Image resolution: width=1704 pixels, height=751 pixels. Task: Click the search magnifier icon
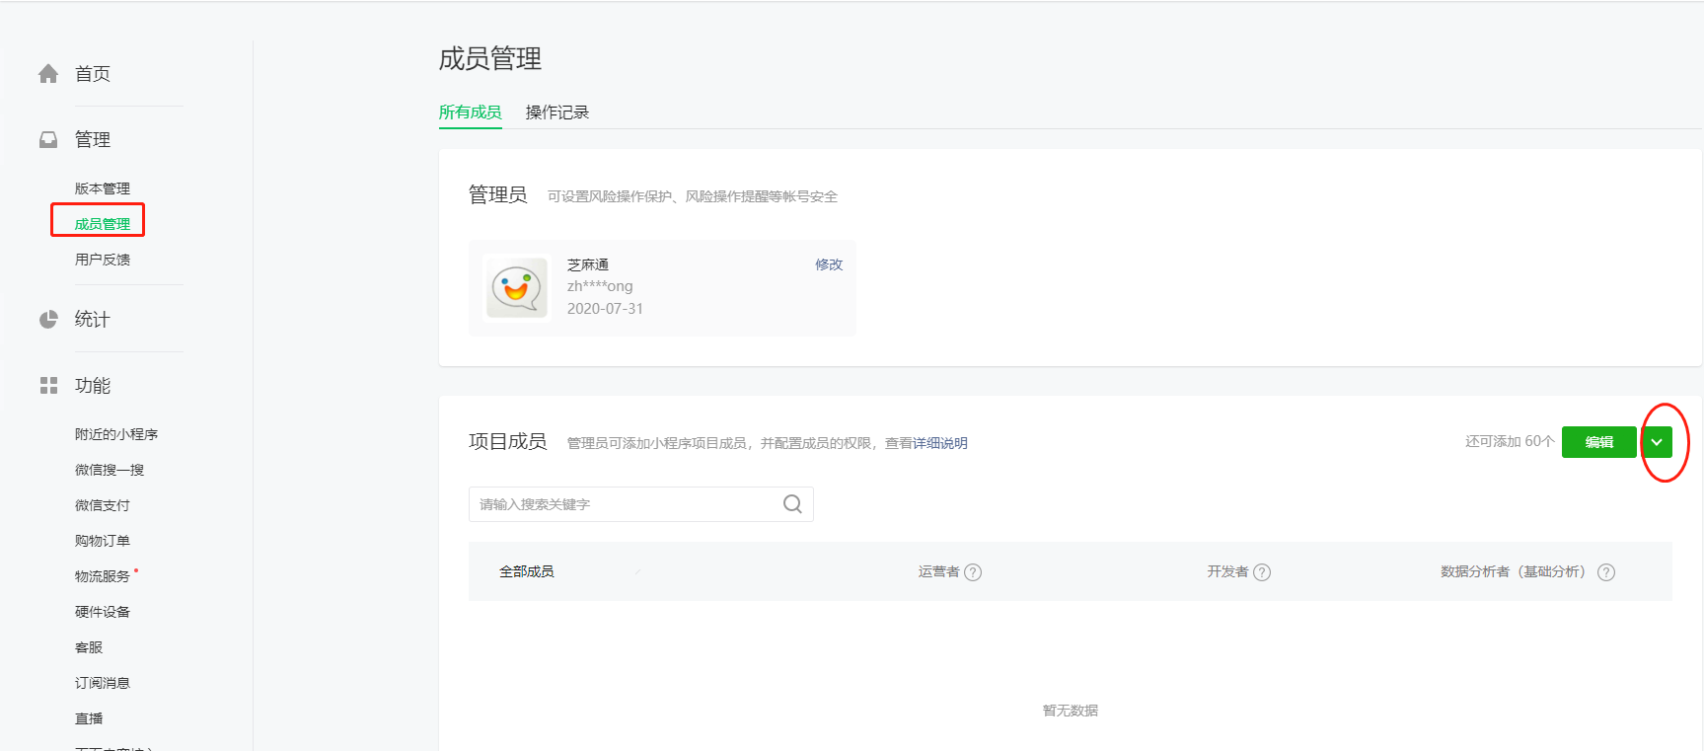click(792, 504)
